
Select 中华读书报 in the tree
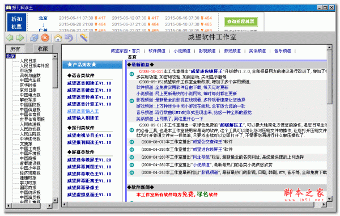[30, 139]
